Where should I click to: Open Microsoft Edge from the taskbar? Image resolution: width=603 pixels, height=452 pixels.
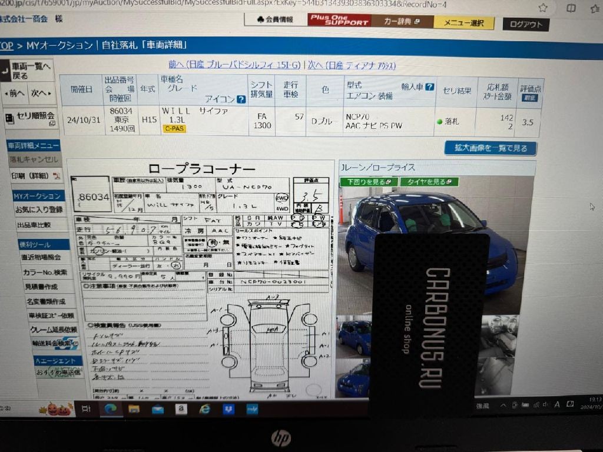coord(111,409)
